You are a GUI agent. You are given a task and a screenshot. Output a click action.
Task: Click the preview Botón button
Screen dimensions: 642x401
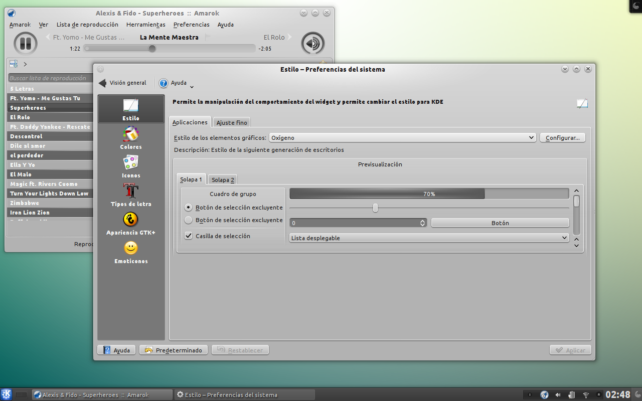tap(500, 223)
